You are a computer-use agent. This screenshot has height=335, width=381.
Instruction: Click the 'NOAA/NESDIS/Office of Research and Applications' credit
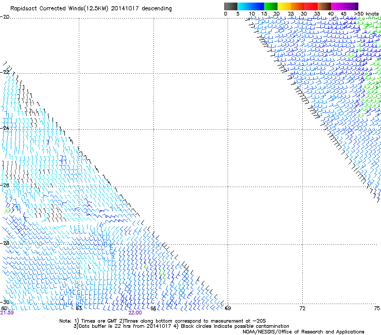point(303,332)
